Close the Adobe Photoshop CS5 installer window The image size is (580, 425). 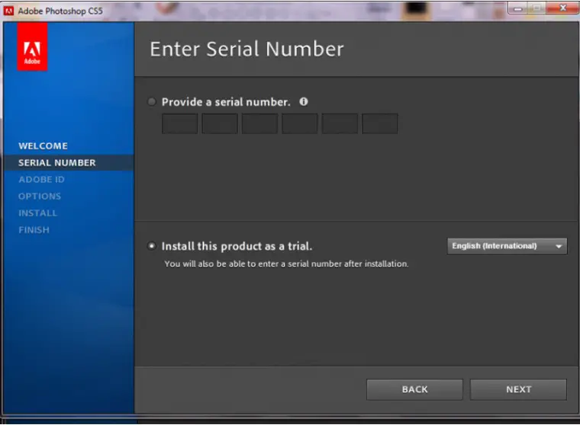click(562, 8)
